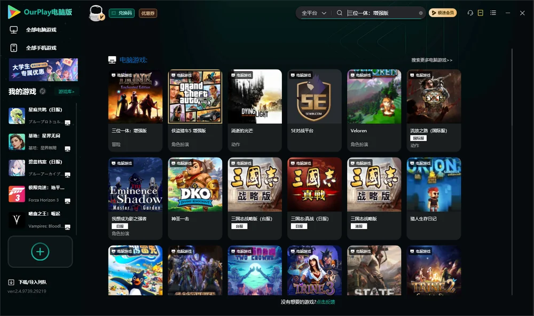The image size is (534, 316).
Task: Expand the 全平台 platform dropdown
Action: [313, 13]
